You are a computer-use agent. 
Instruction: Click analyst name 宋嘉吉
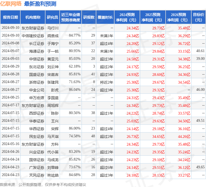[x=53, y=75]
